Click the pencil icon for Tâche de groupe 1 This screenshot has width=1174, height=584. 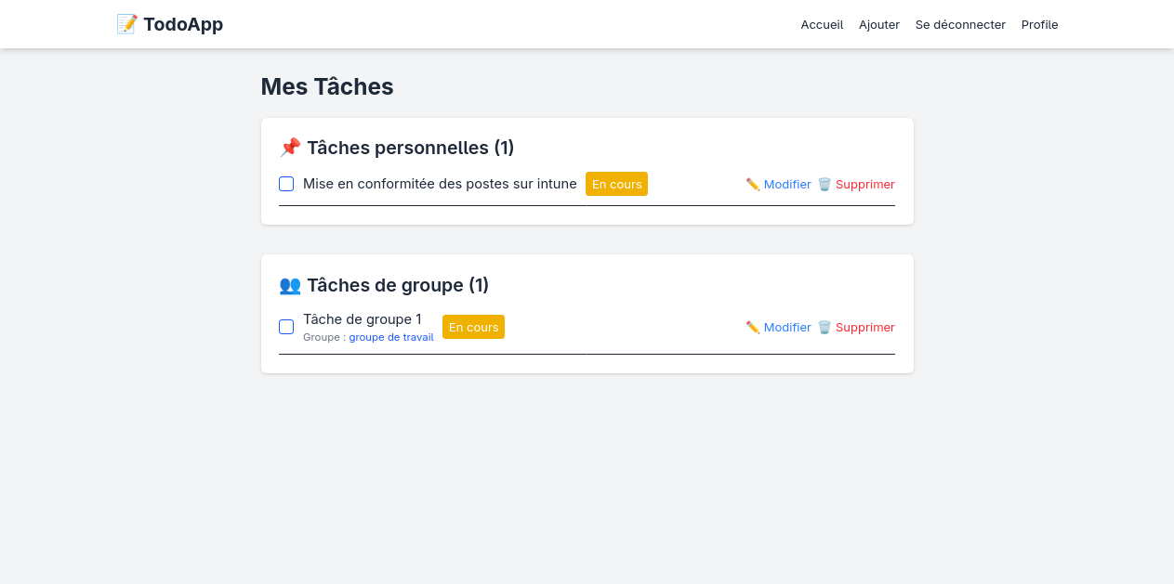tap(753, 327)
